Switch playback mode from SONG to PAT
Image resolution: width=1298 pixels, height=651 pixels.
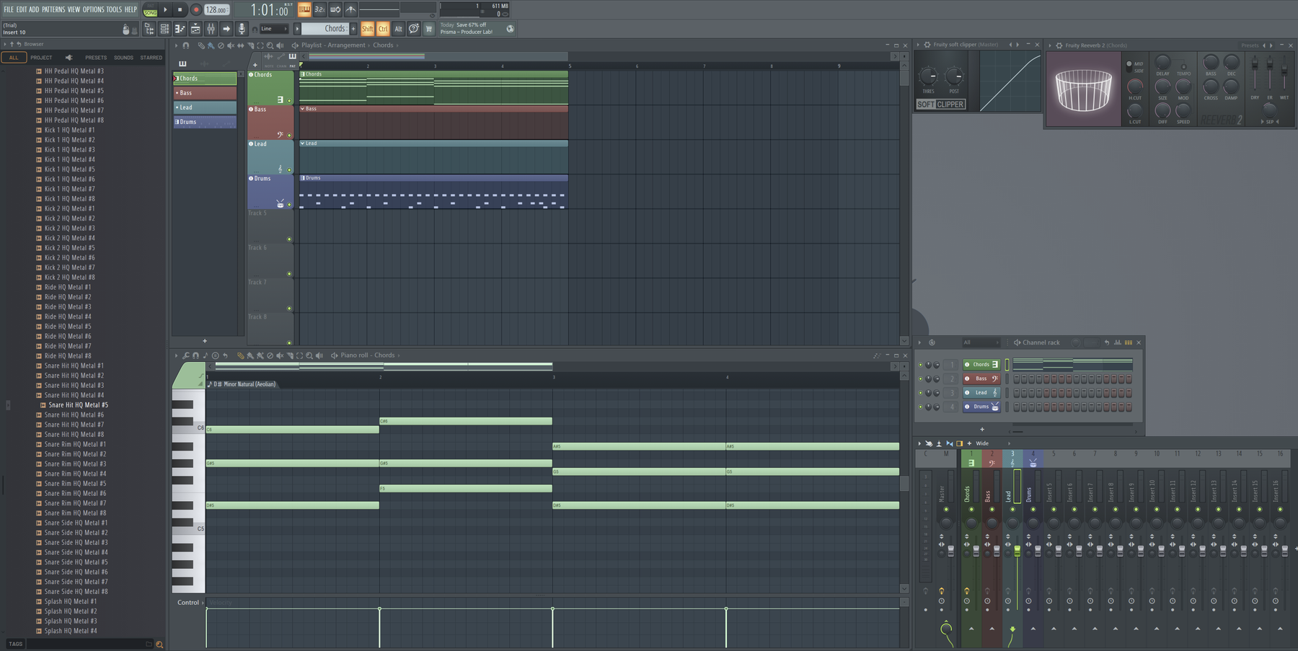151,6
